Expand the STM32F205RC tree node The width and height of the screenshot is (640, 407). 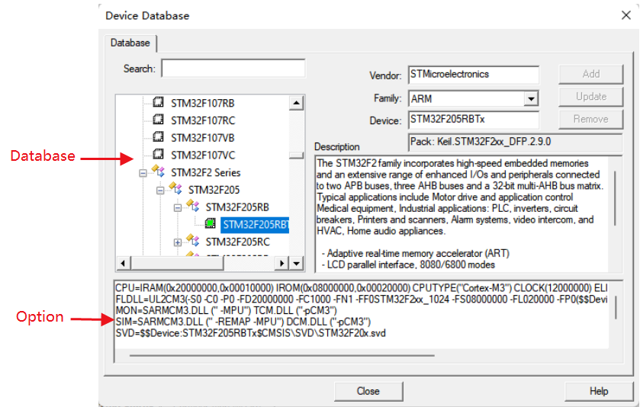tap(178, 242)
